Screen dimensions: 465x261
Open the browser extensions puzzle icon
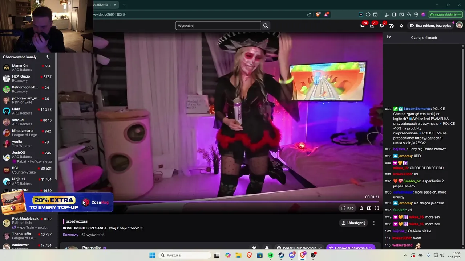click(368, 14)
